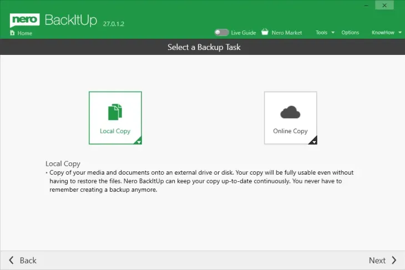Click the Next right chevron icon

(x=394, y=260)
